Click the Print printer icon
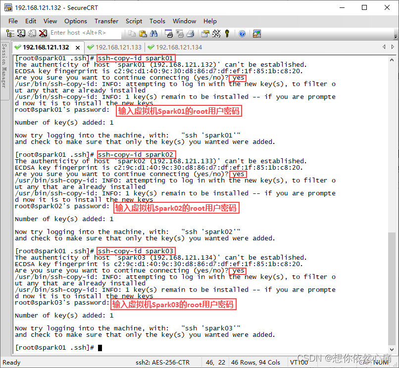Screen dimensions: 399x368 (169, 34)
